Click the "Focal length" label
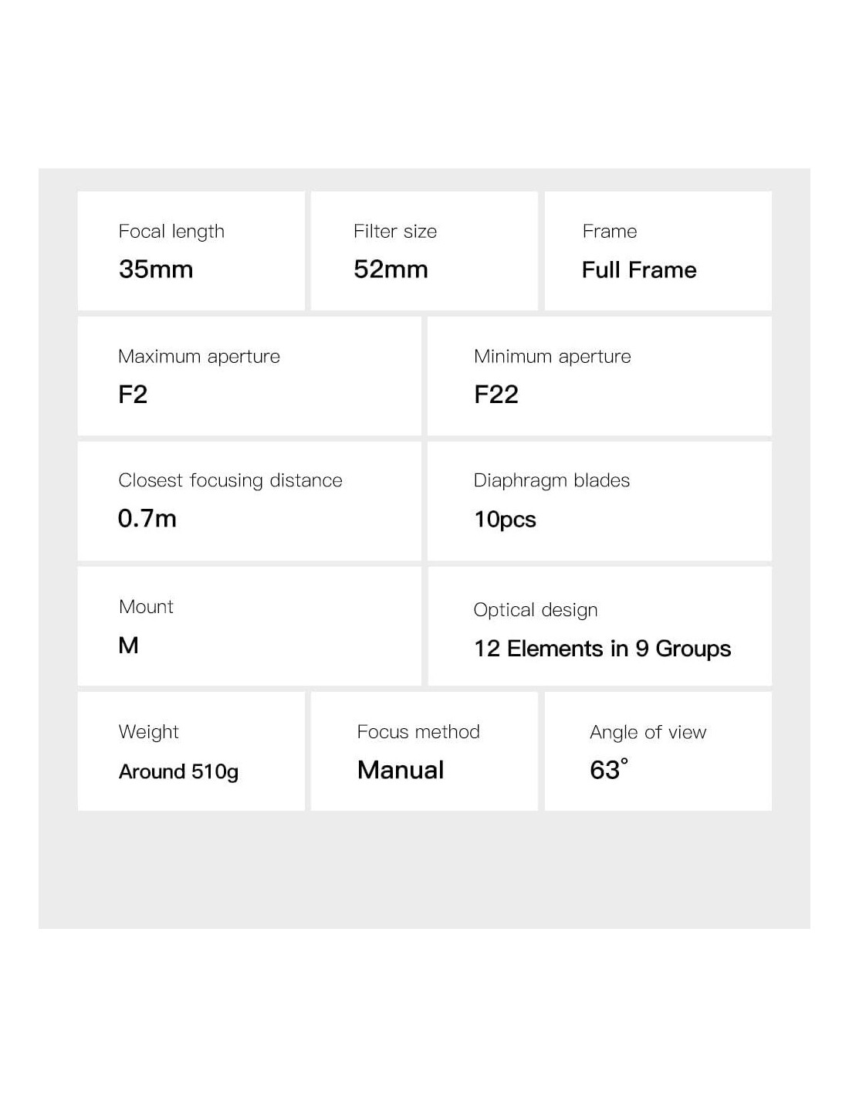849x1098 pixels. pyautogui.click(x=171, y=232)
